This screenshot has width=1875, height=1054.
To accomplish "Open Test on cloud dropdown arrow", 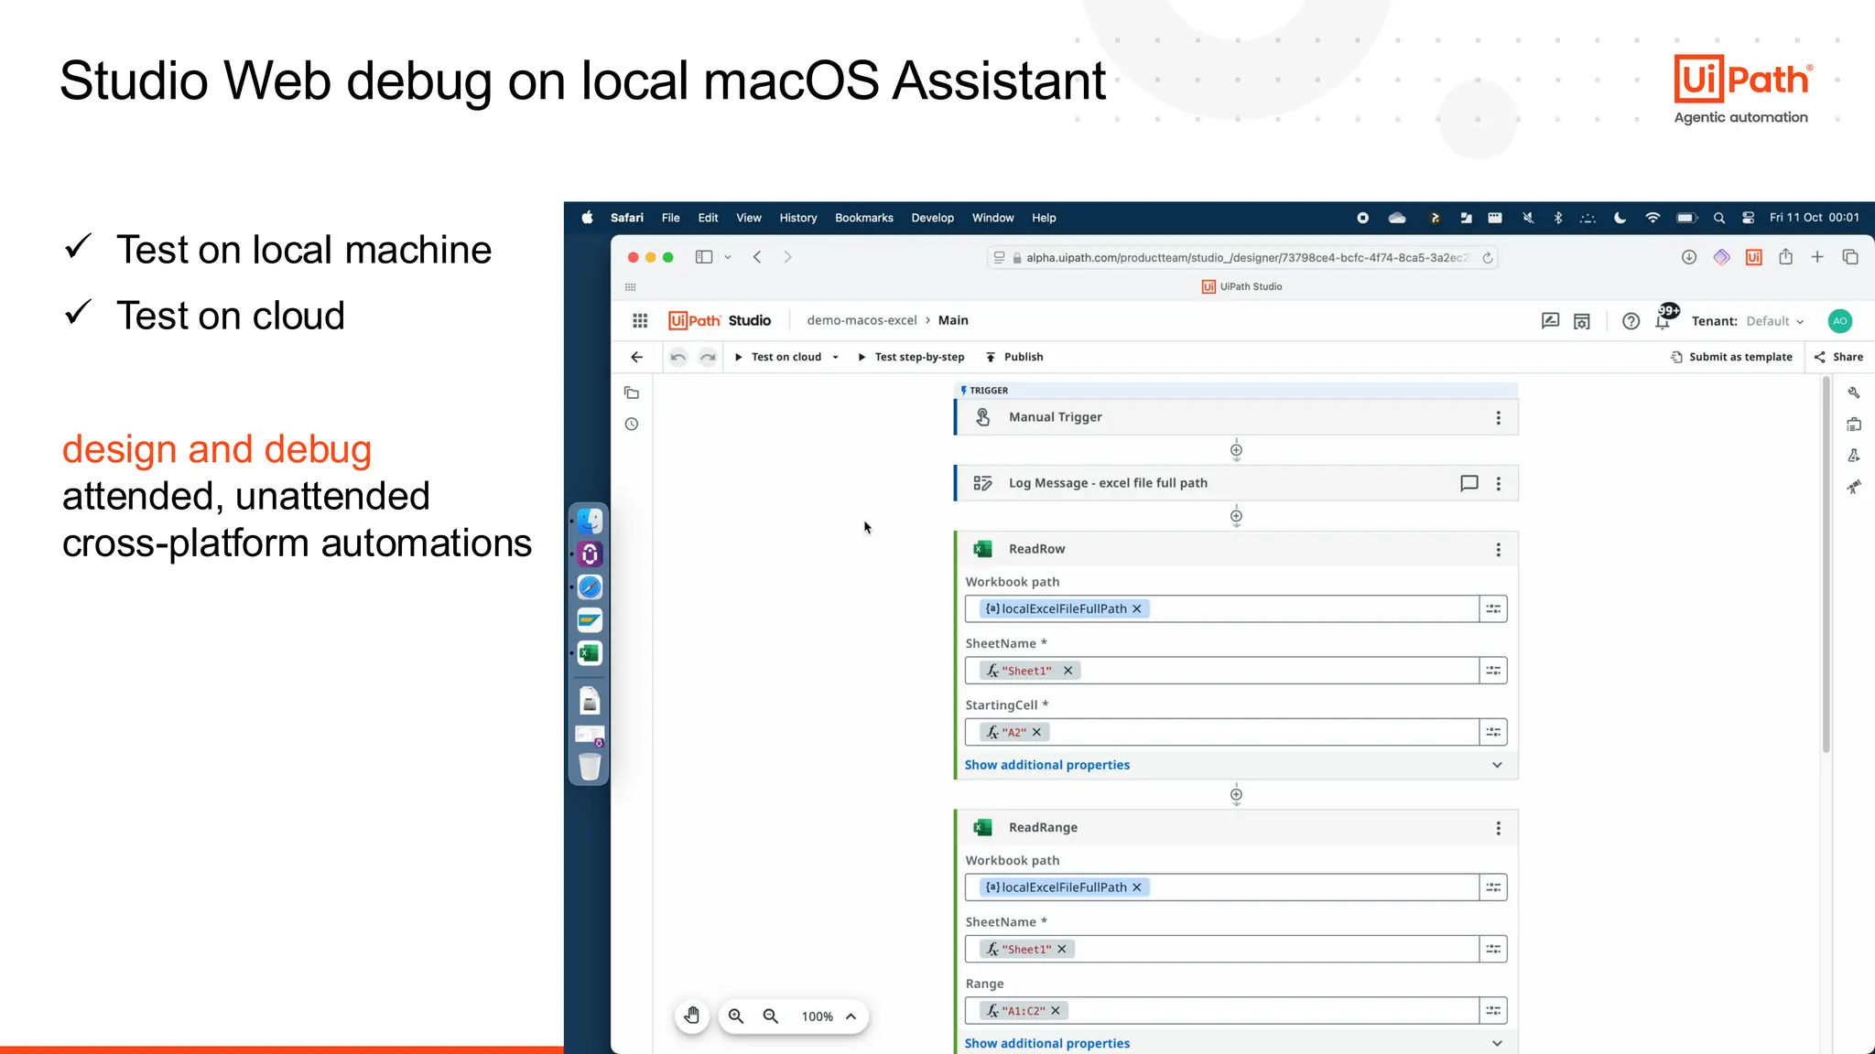I will click(x=836, y=357).
